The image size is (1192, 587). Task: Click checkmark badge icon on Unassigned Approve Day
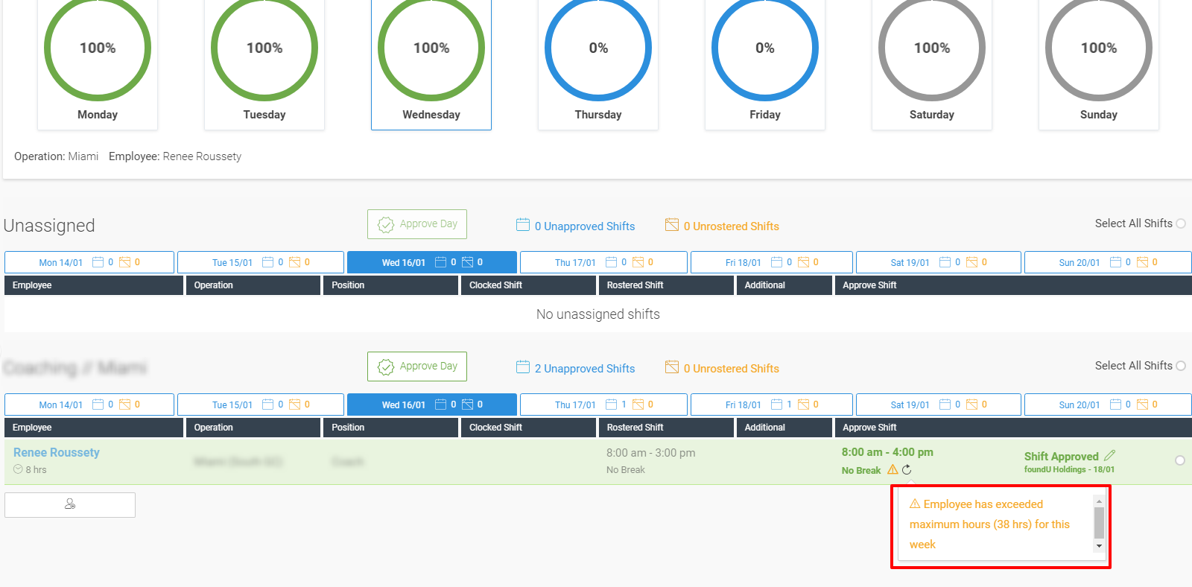pos(386,225)
